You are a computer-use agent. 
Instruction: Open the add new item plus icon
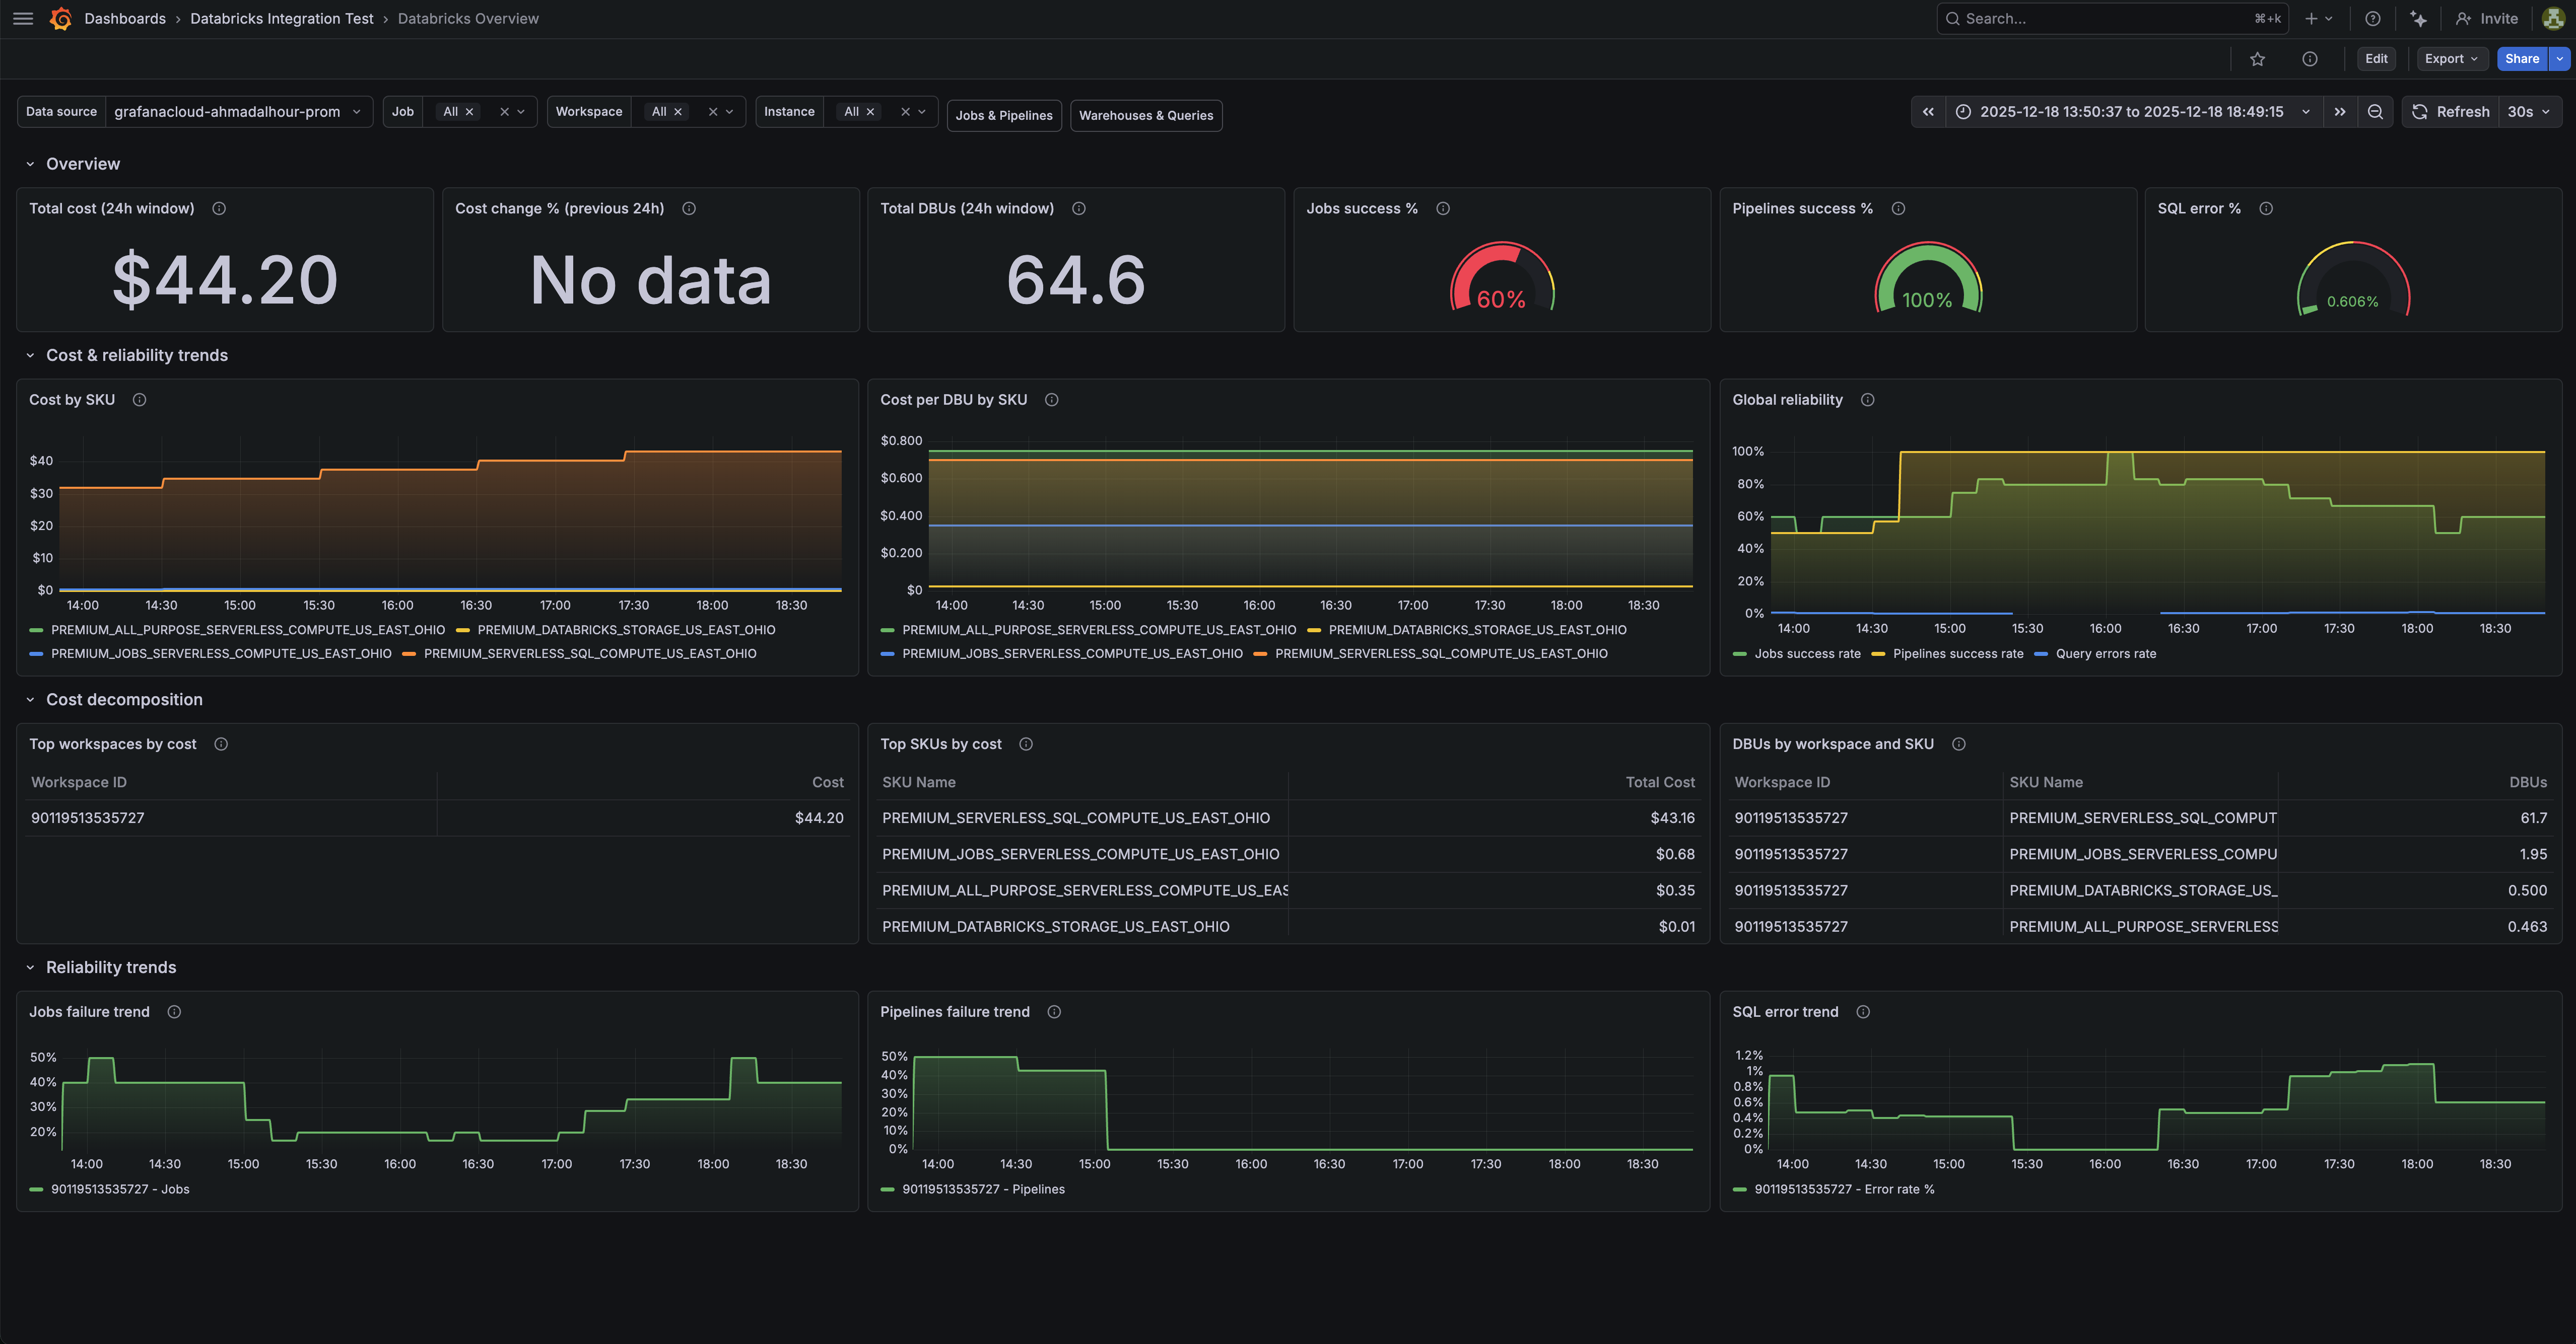(2311, 18)
